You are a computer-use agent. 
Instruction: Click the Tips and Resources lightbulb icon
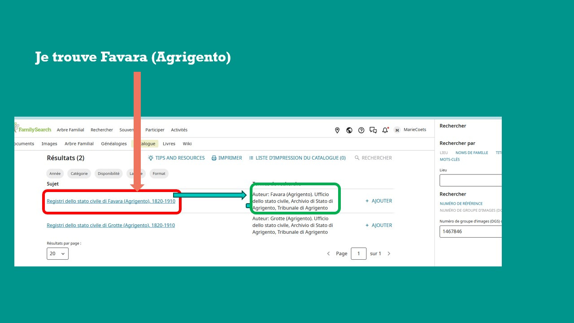[151, 158]
